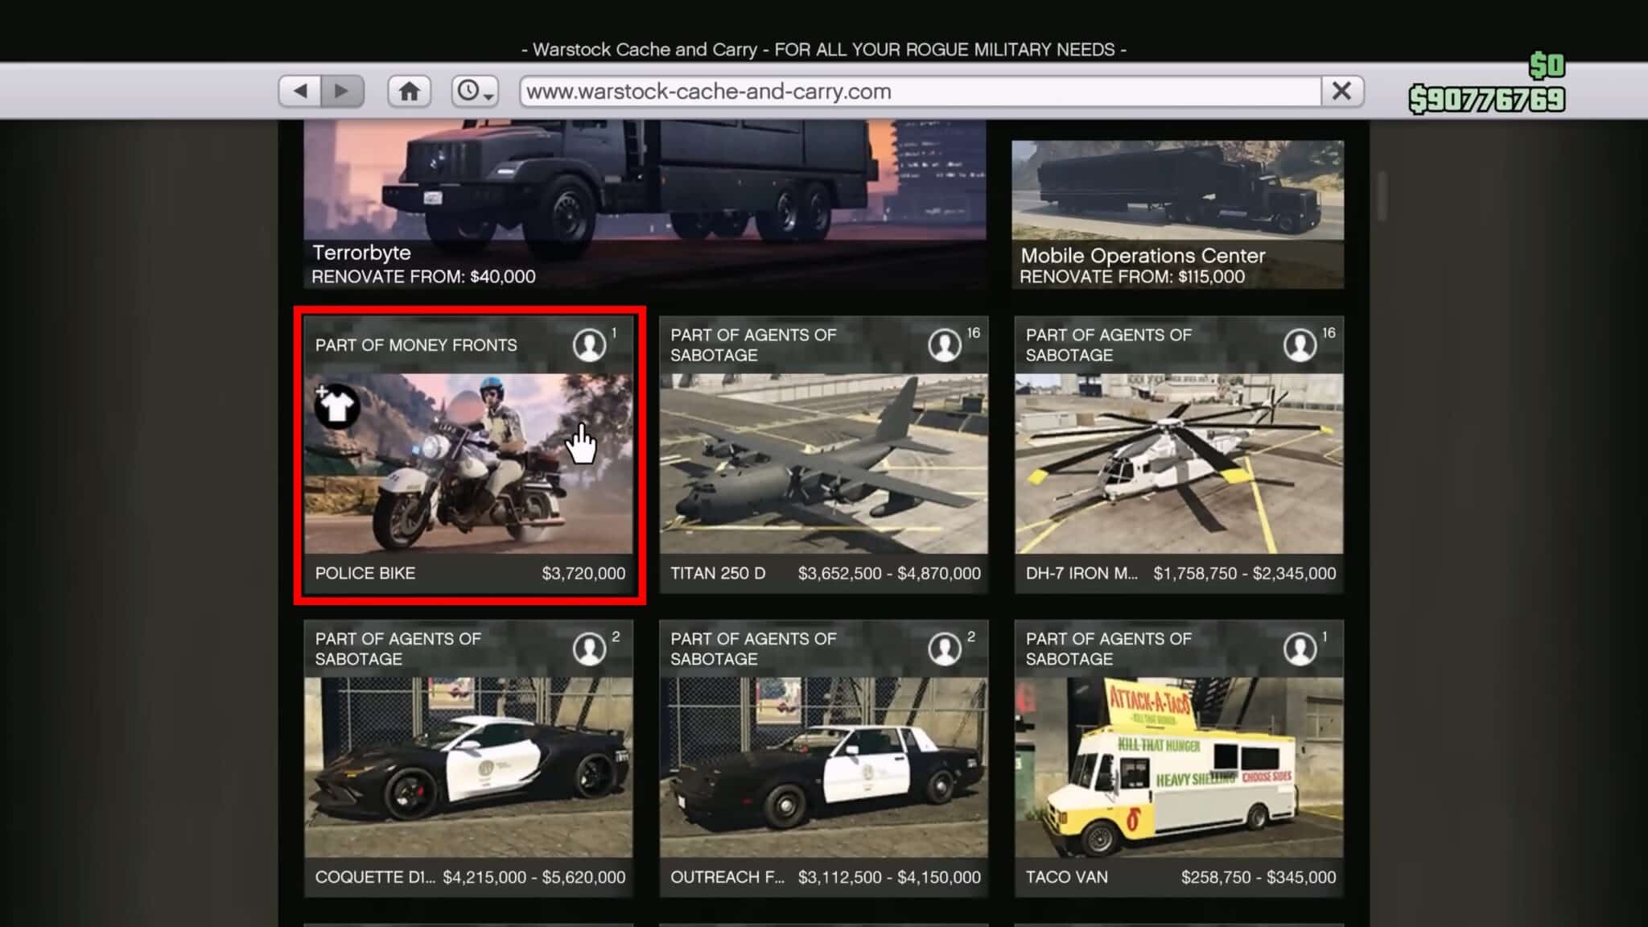Select the DH-7 Iron Mule helicopter image
This screenshot has width=1648, height=927.
click(1179, 463)
